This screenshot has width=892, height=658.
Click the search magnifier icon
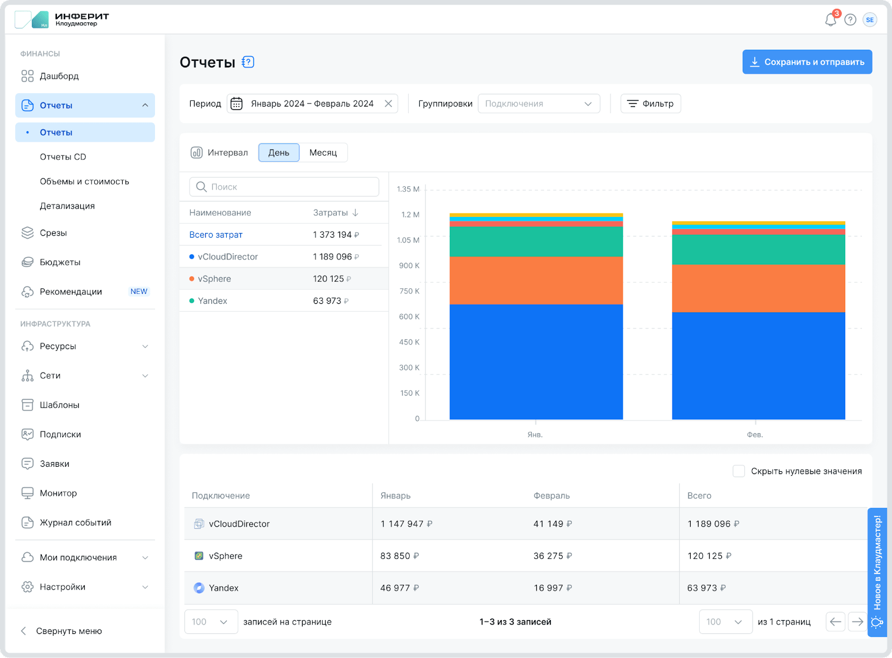click(201, 187)
